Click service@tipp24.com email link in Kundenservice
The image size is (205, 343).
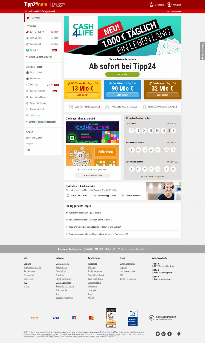tap(107, 195)
